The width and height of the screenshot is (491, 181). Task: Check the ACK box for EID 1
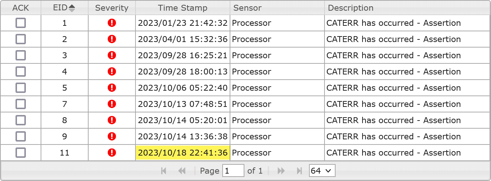21,23
